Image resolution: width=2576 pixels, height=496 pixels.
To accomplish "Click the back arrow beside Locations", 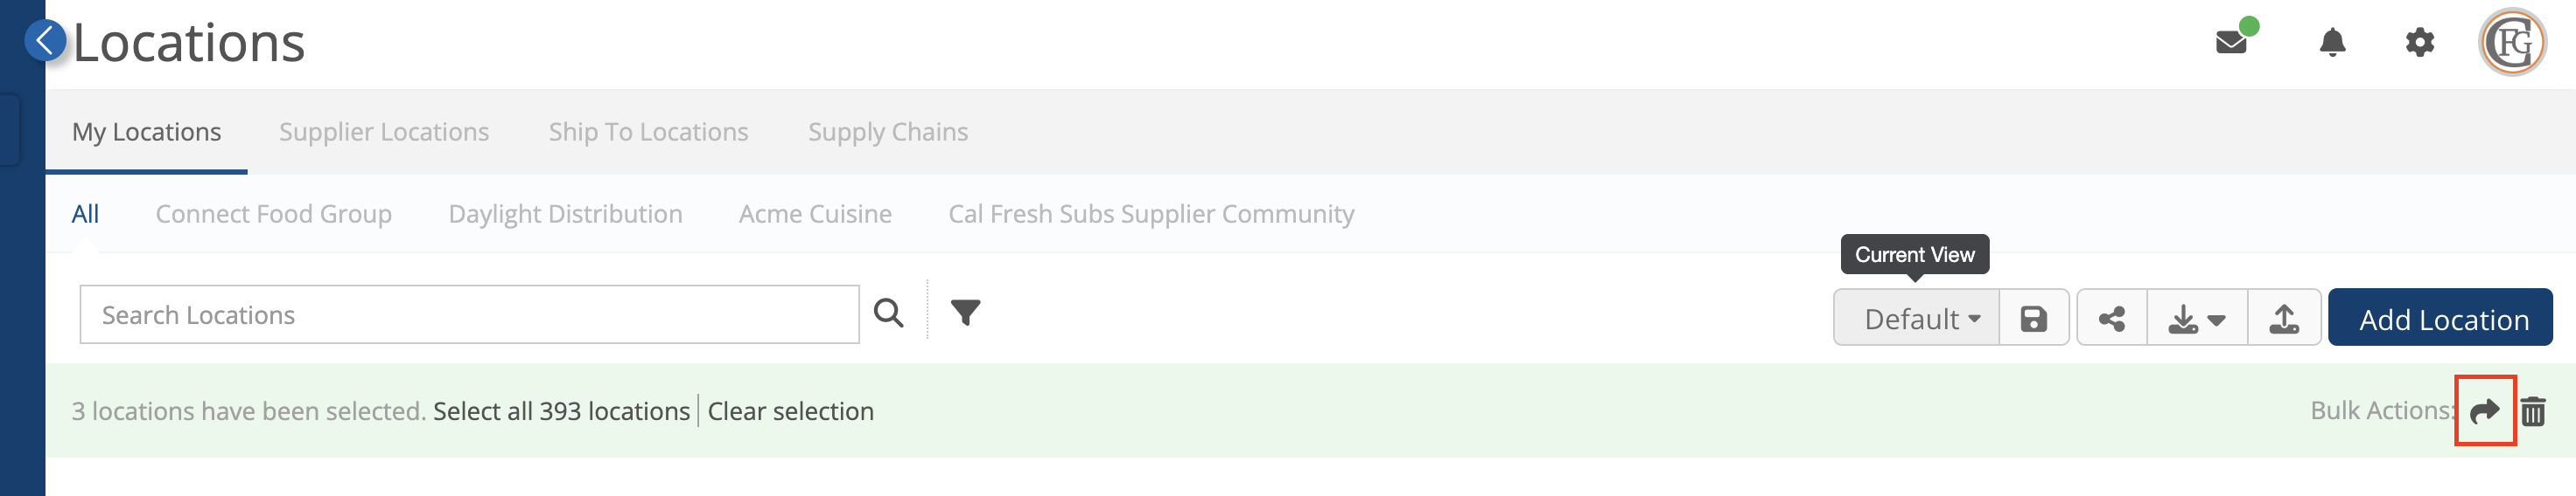I will 45,41.
